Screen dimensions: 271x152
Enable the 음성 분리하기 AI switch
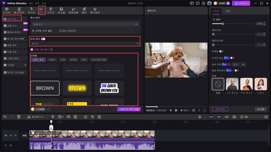point(236,71)
